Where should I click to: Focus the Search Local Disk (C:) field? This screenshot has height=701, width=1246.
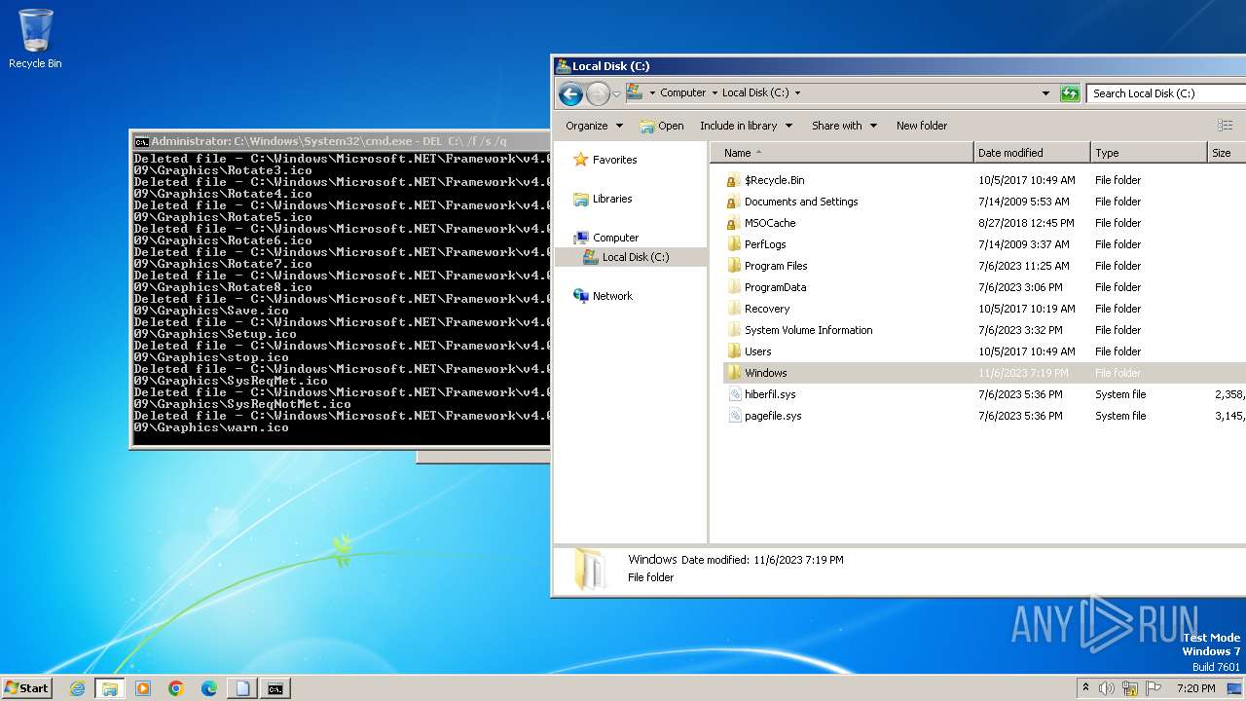point(1166,93)
